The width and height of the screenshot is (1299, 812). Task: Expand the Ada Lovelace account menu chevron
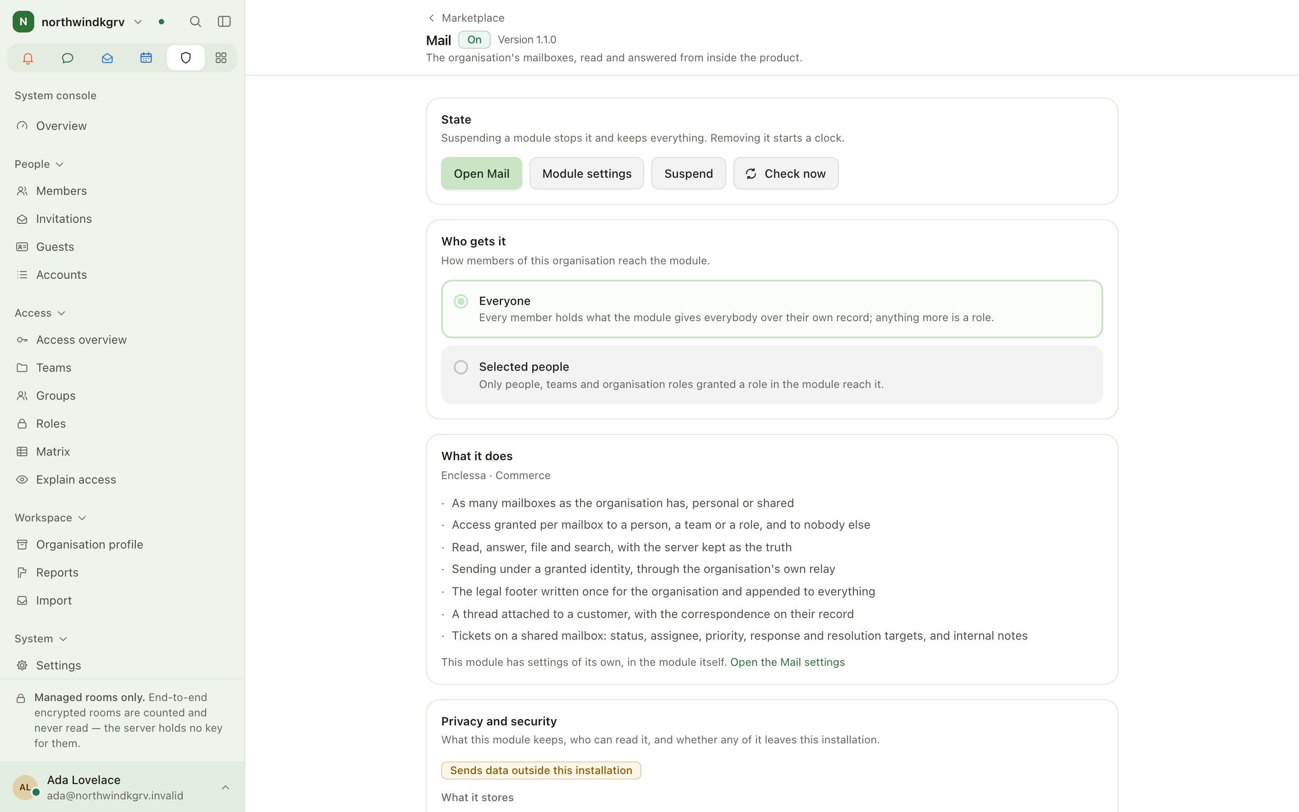click(226, 787)
